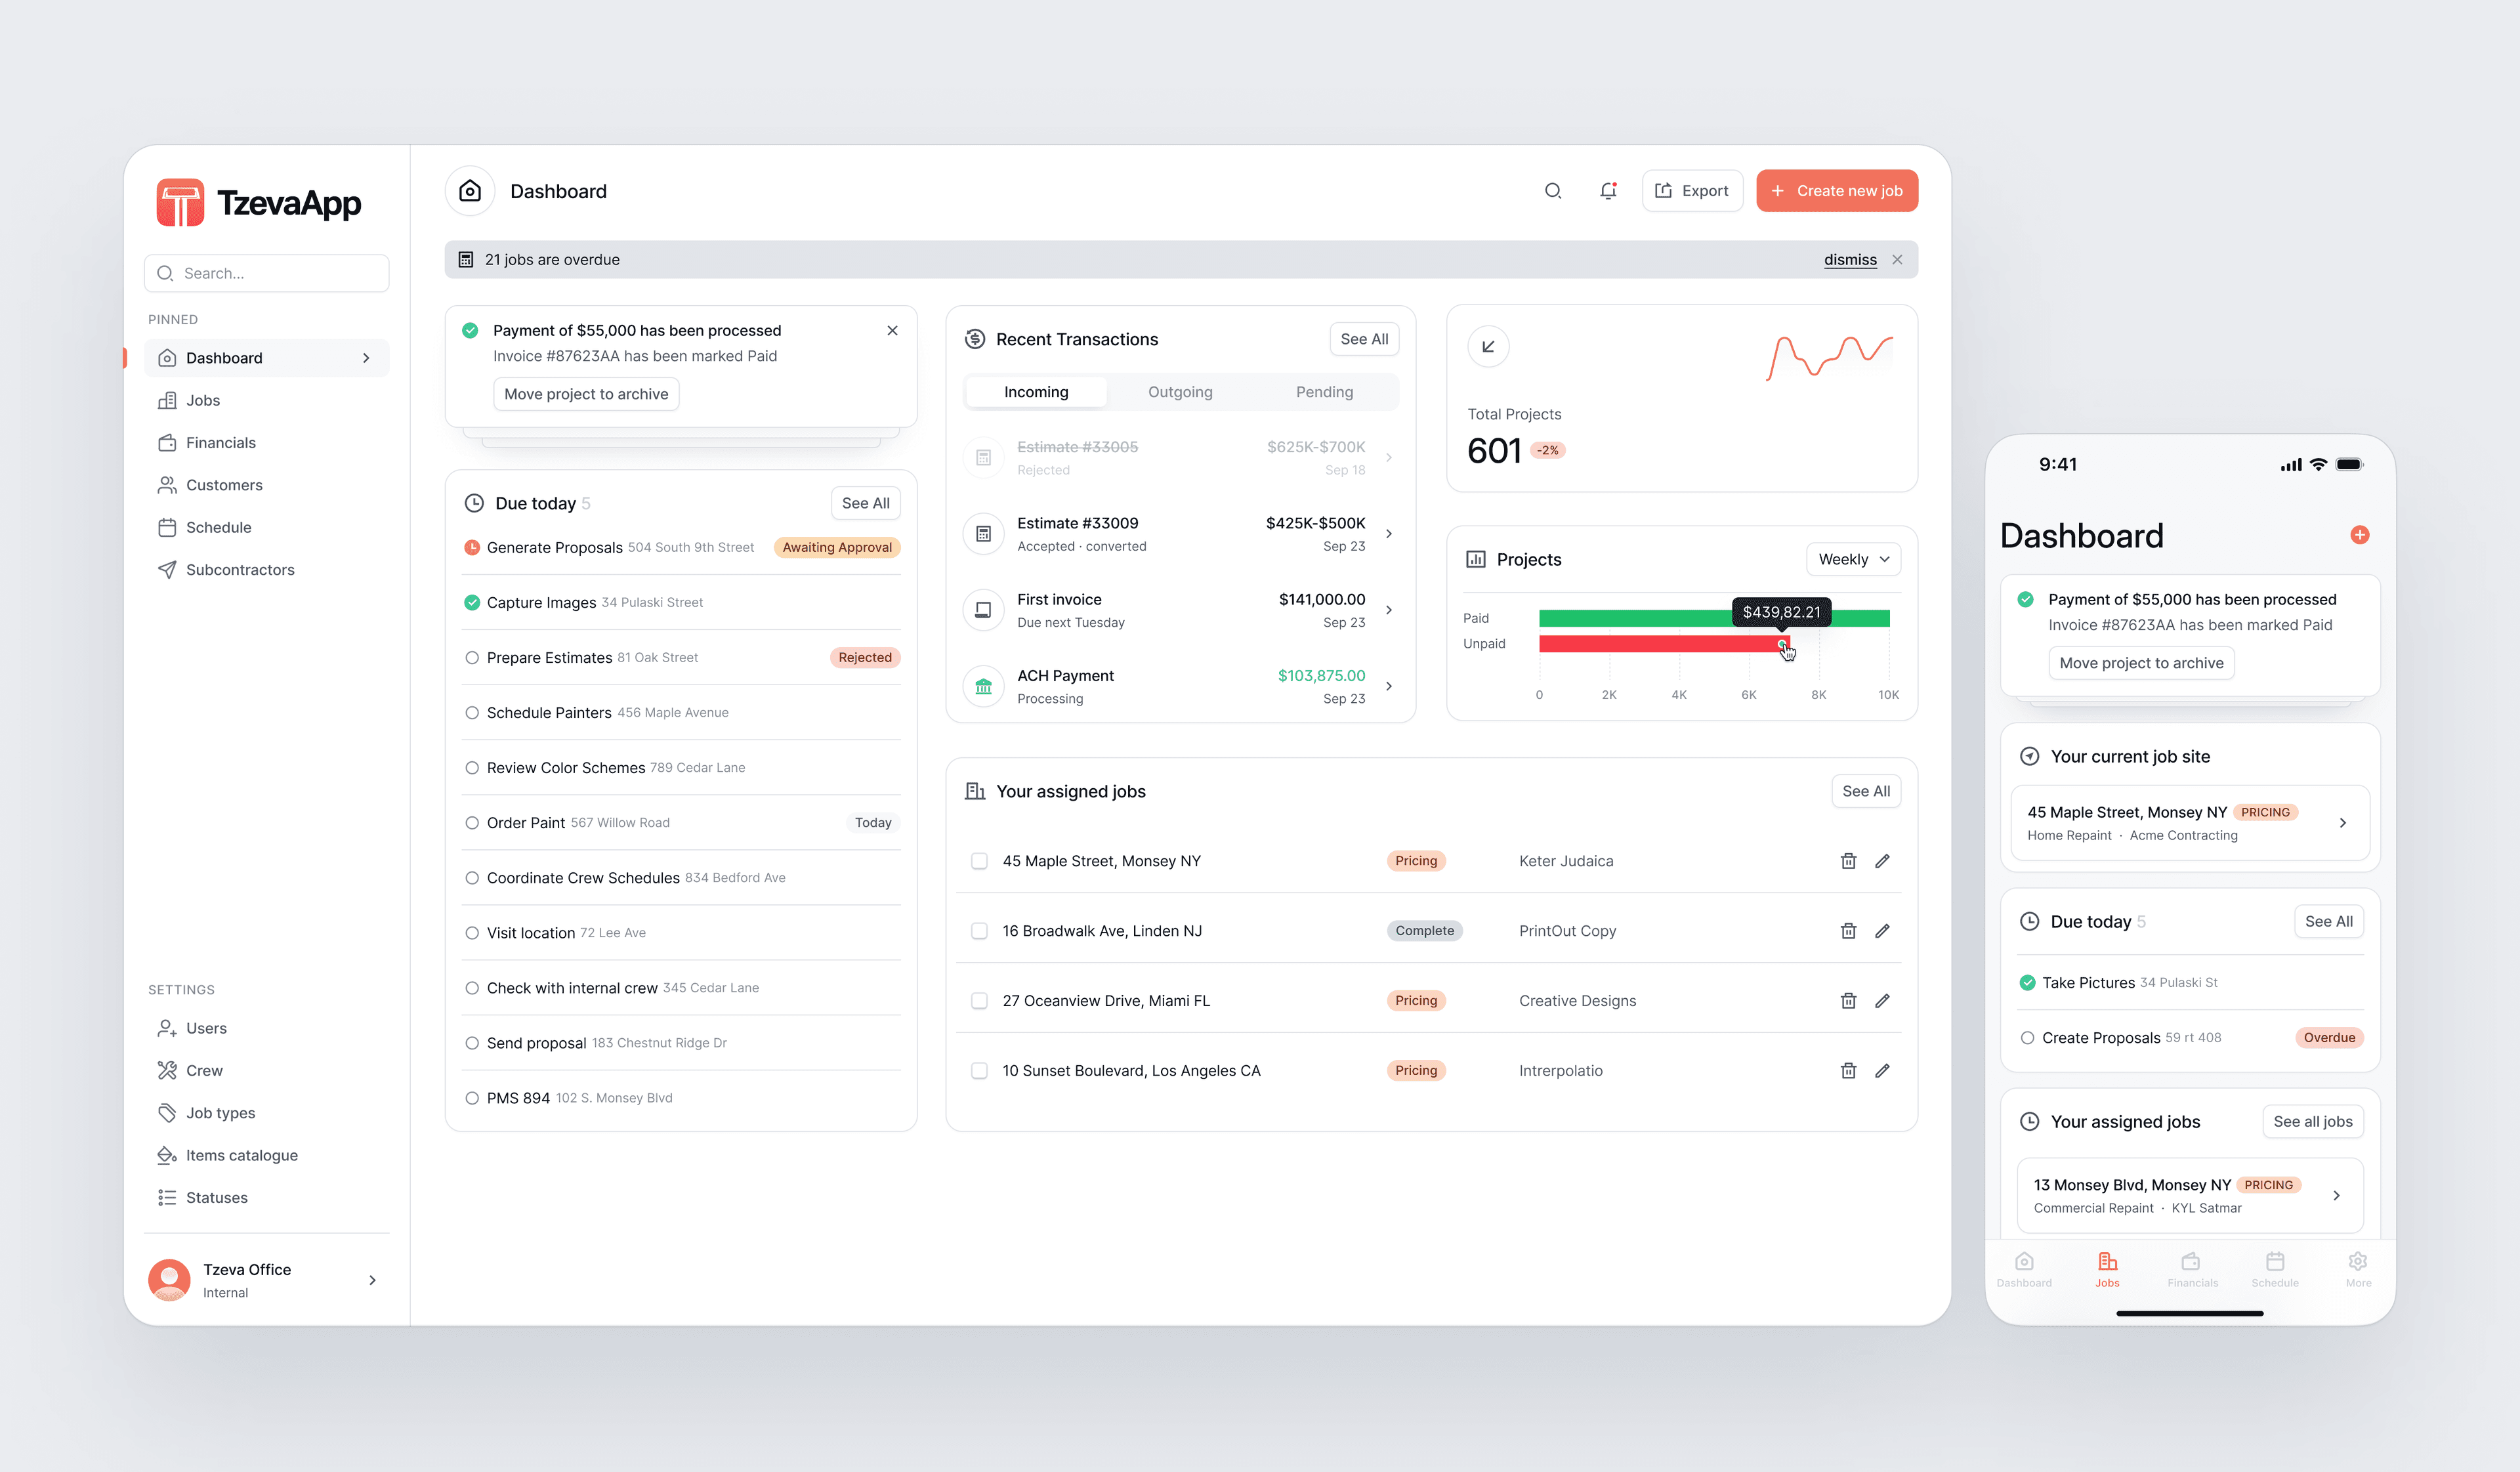Open Estimate #33009 details chevron
Screen dimensions: 2520x1472
1388,534
